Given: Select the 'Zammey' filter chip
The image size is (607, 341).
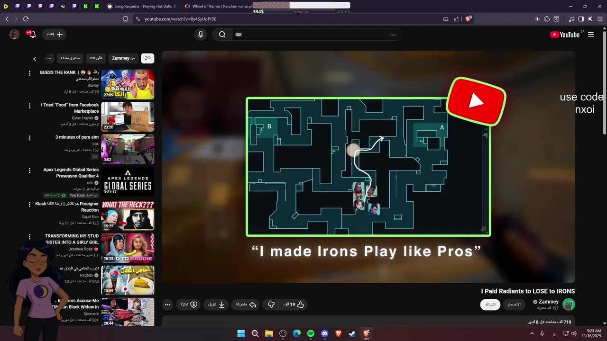Looking at the screenshot, I should tap(123, 58).
